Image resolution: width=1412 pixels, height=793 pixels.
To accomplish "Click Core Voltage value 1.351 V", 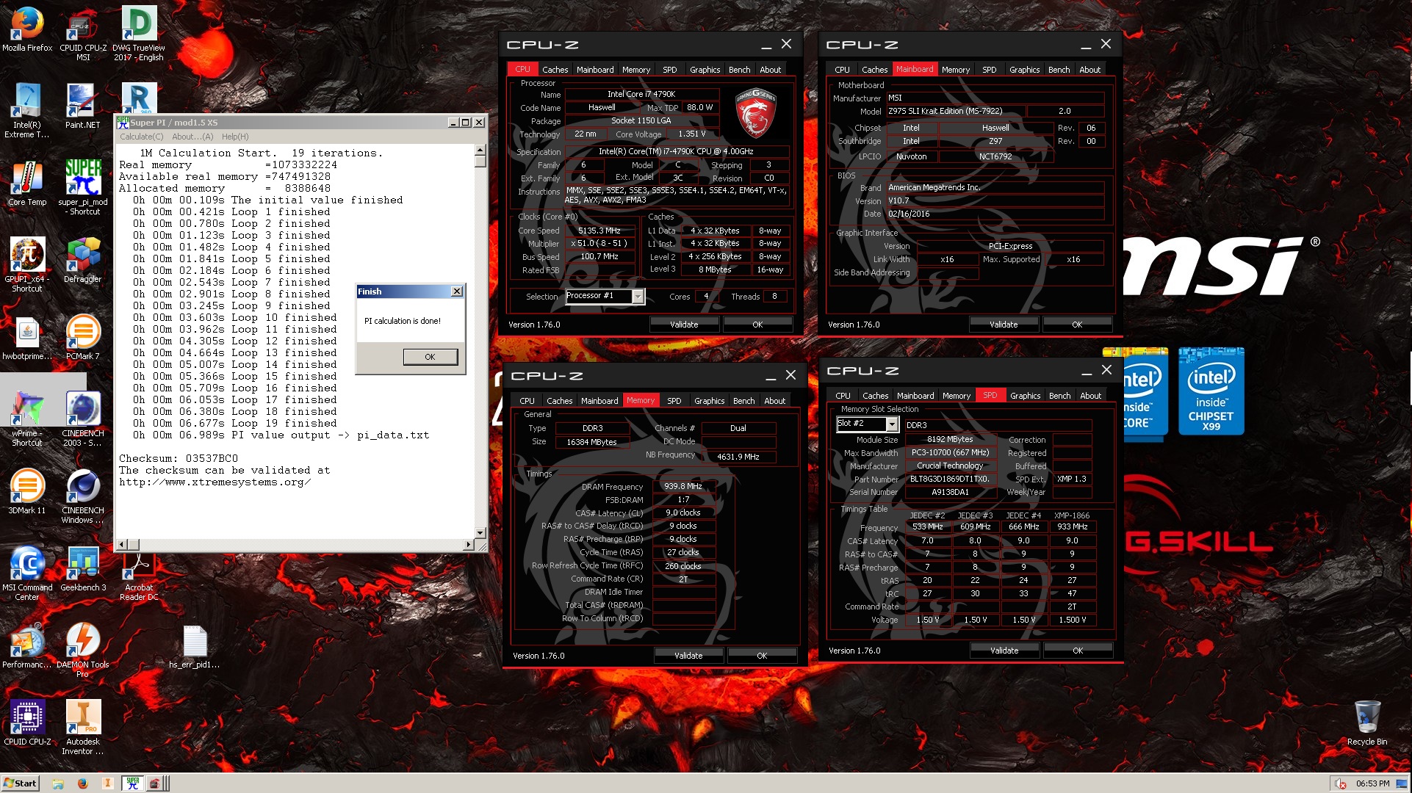I will click(x=692, y=134).
